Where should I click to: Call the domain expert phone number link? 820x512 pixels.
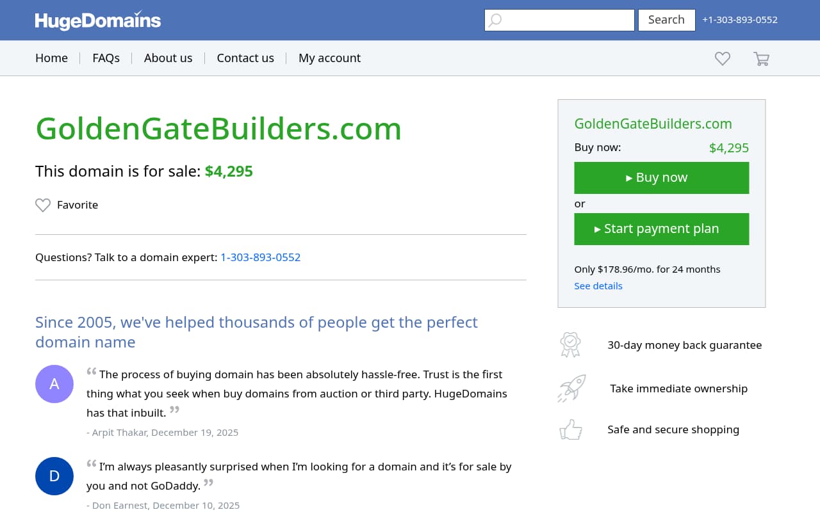point(260,257)
